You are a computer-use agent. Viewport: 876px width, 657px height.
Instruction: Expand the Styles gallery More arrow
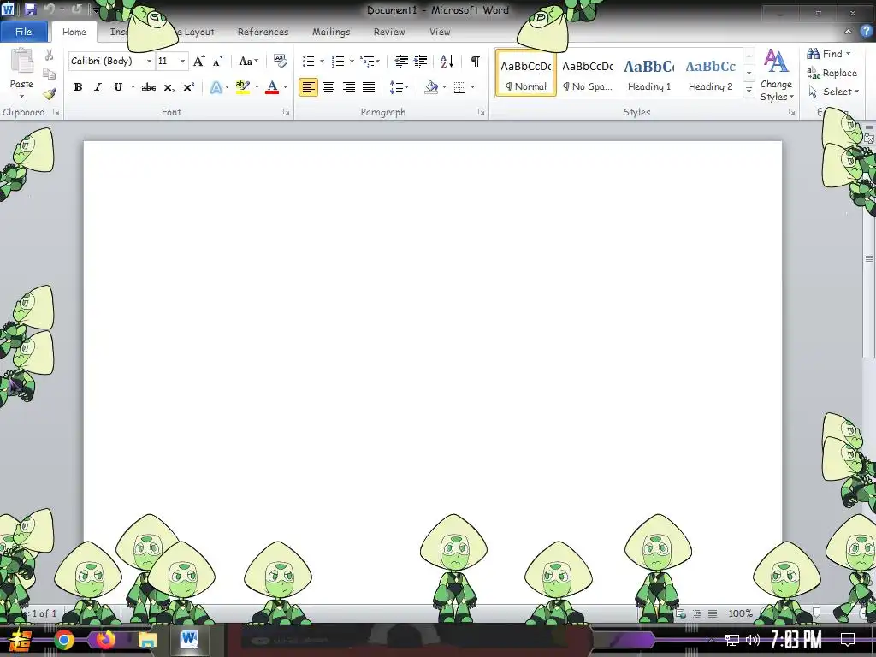click(749, 90)
